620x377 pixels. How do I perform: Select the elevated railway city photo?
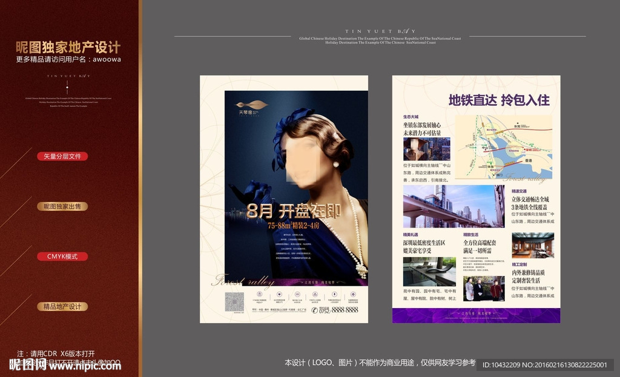[x=453, y=206]
